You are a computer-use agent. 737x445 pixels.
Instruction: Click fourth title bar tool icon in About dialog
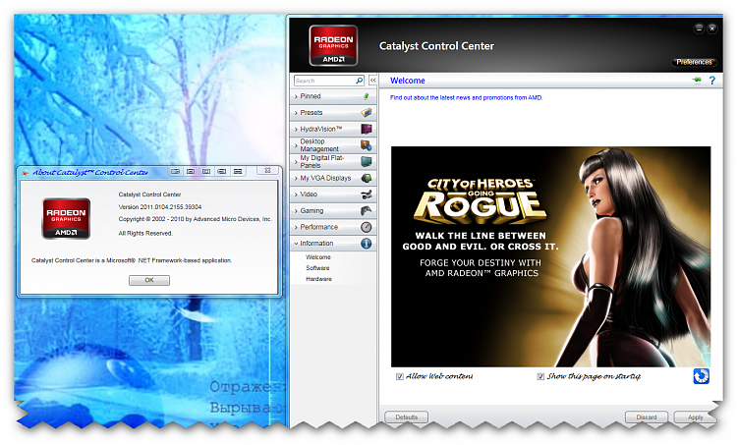[222, 171]
